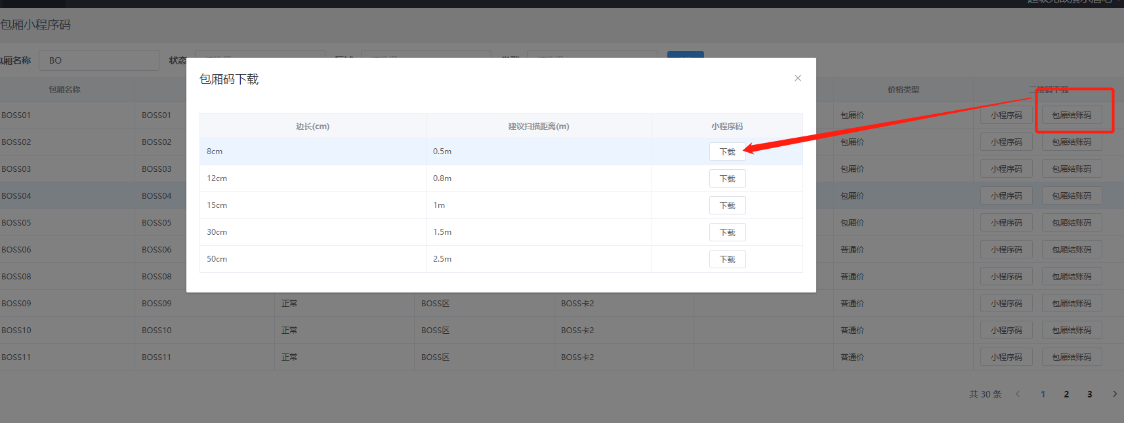Open 小程序码 for the BOSS08 row
1124x423 pixels.
[x=1007, y=276]
